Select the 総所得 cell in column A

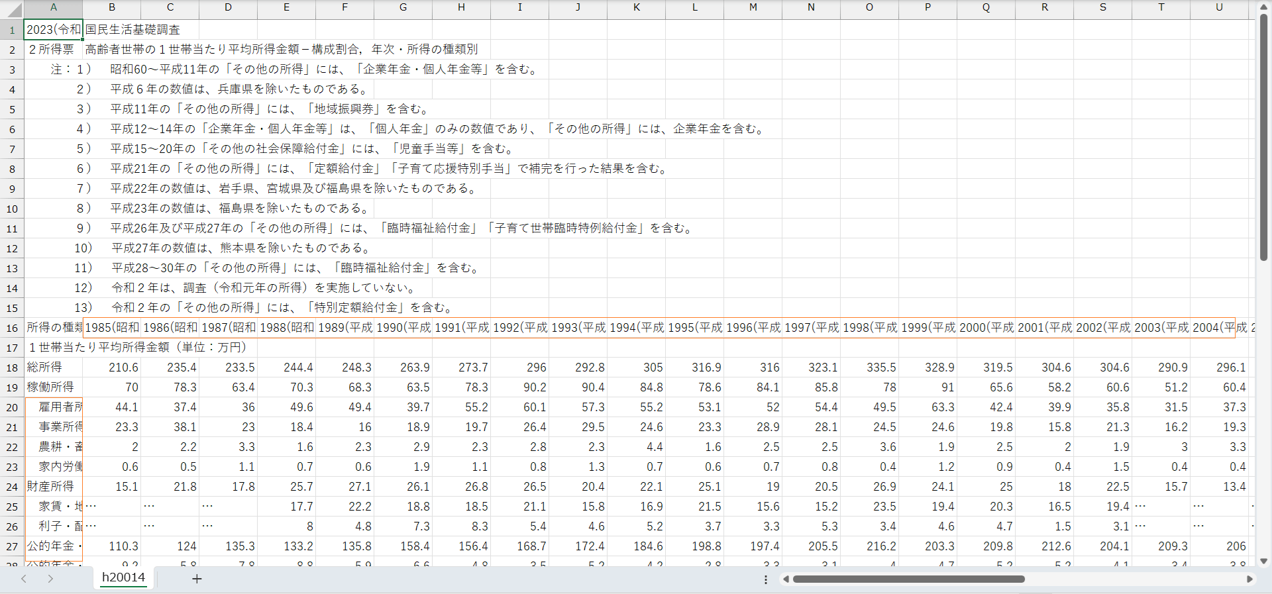[x=53, y=368]
